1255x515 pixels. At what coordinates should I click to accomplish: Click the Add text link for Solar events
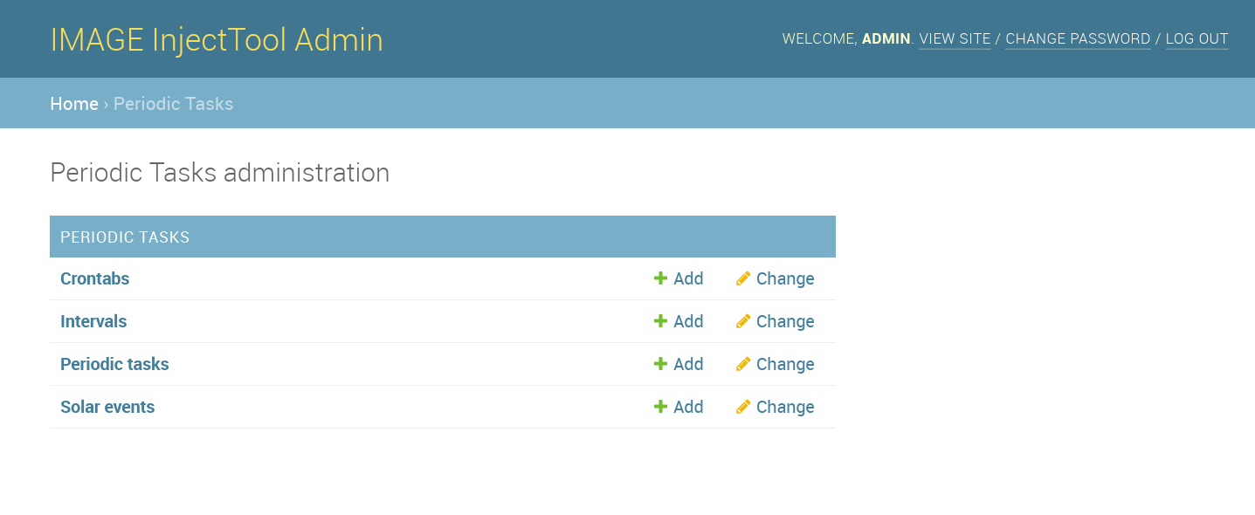pyautogui.click(x=688, y=407)
